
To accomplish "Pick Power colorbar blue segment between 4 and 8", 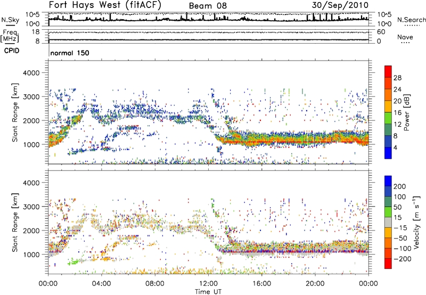I will click(x=388, y=141).
